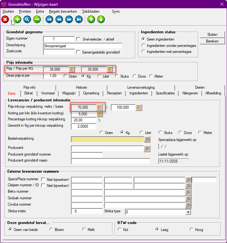
Task: Add a new record with green plus icon
Action: [17, 20]
